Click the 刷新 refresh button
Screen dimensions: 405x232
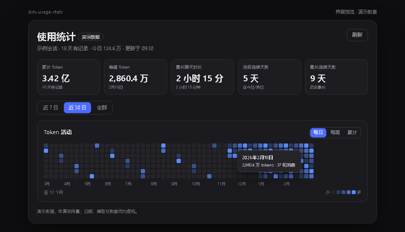[x=357, y=35]
